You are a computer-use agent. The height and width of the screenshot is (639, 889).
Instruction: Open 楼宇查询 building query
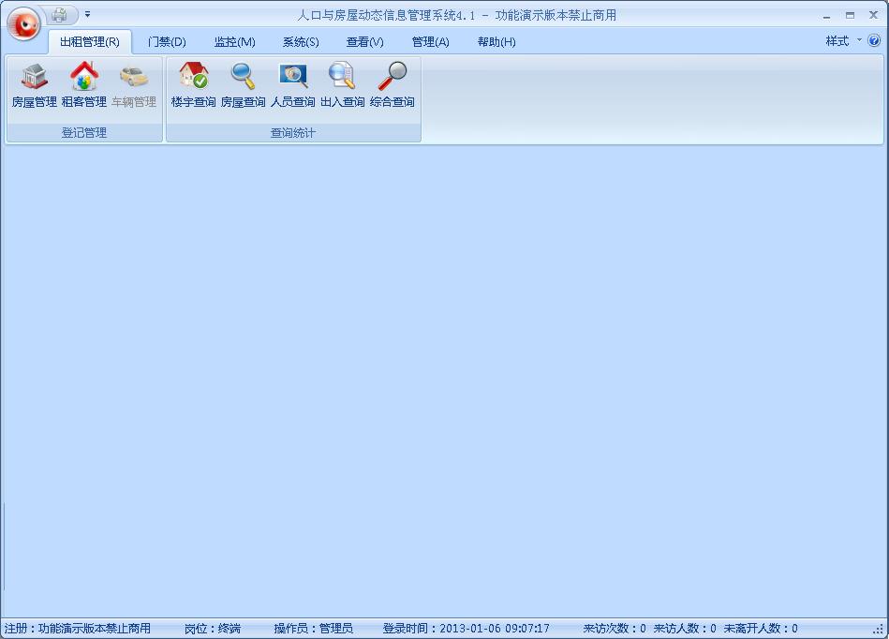click(193, 85)
